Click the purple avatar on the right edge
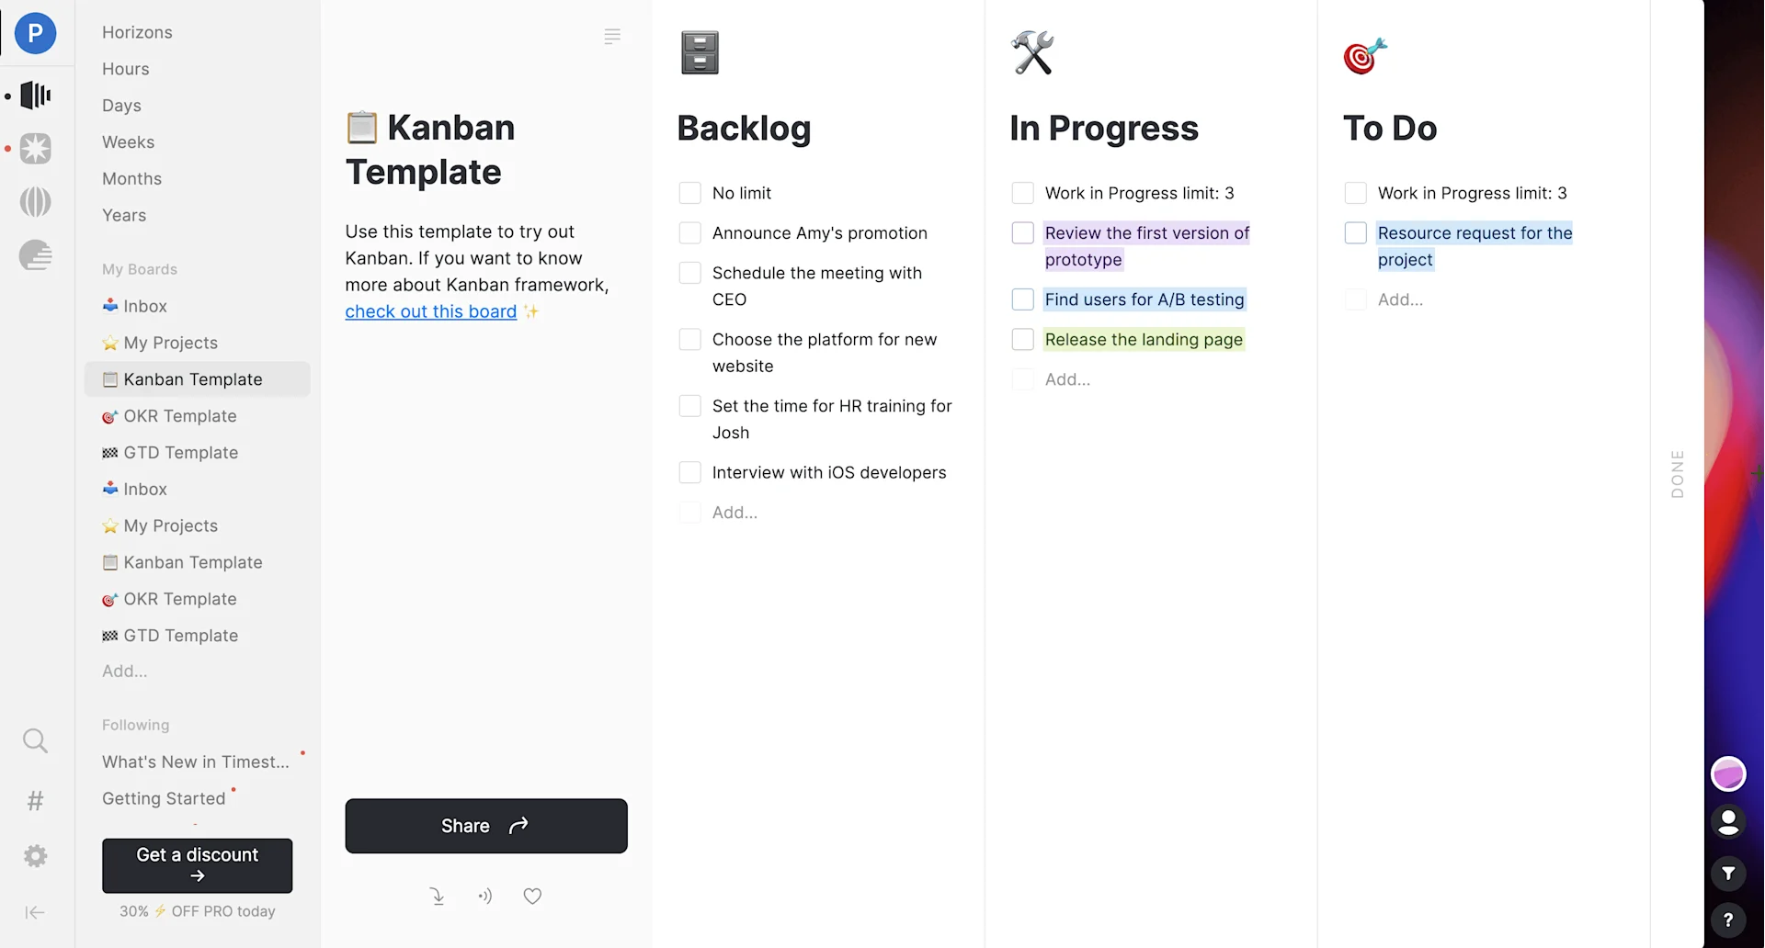The width and height of the screenshot is (1765, 948). [x=1729, y=773]
